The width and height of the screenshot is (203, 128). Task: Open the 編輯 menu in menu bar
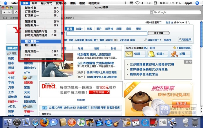click(35, 3)
